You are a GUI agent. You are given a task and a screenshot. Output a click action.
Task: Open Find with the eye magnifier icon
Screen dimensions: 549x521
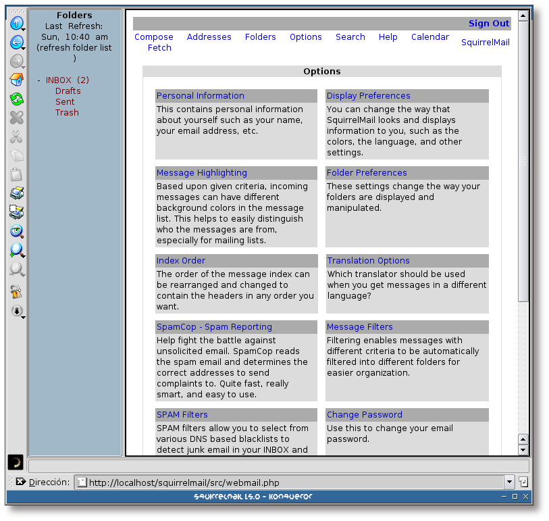coord(16,232)
